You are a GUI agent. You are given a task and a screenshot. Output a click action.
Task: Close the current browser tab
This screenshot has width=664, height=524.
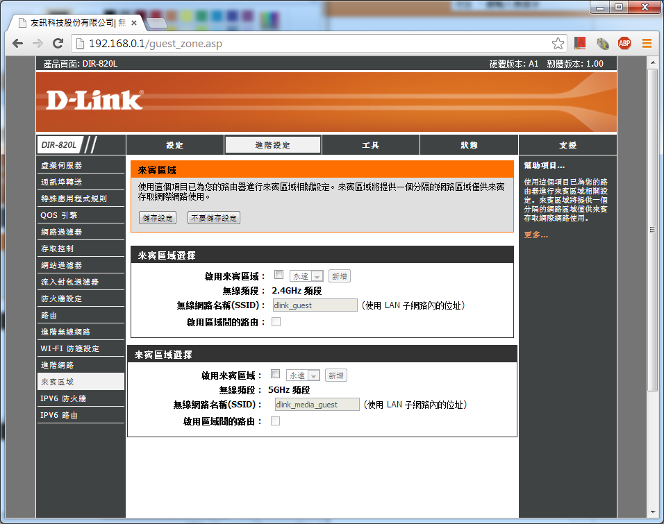[x=134, y=23]
